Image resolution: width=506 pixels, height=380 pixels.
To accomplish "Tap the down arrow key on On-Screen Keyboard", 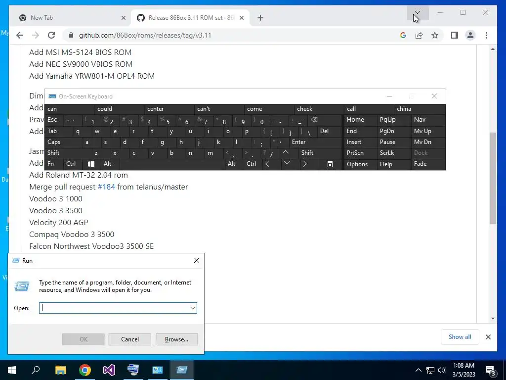I will 287,164.
